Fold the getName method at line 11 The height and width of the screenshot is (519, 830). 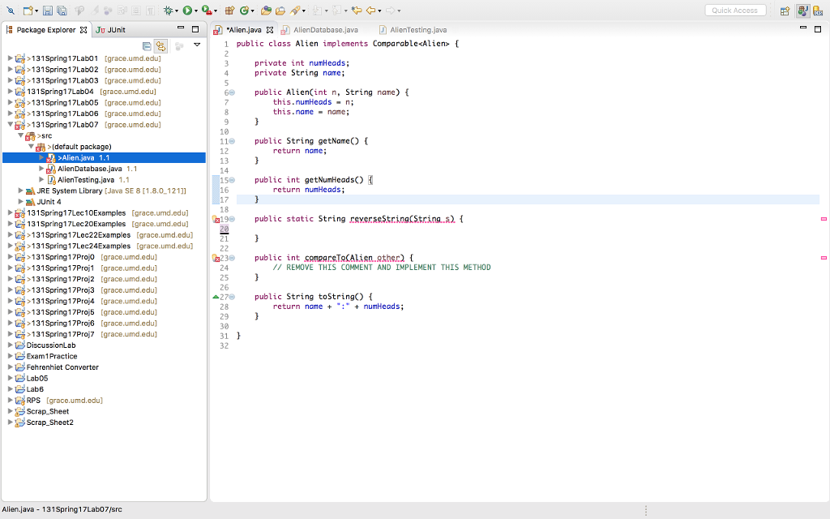click(231, 141)
